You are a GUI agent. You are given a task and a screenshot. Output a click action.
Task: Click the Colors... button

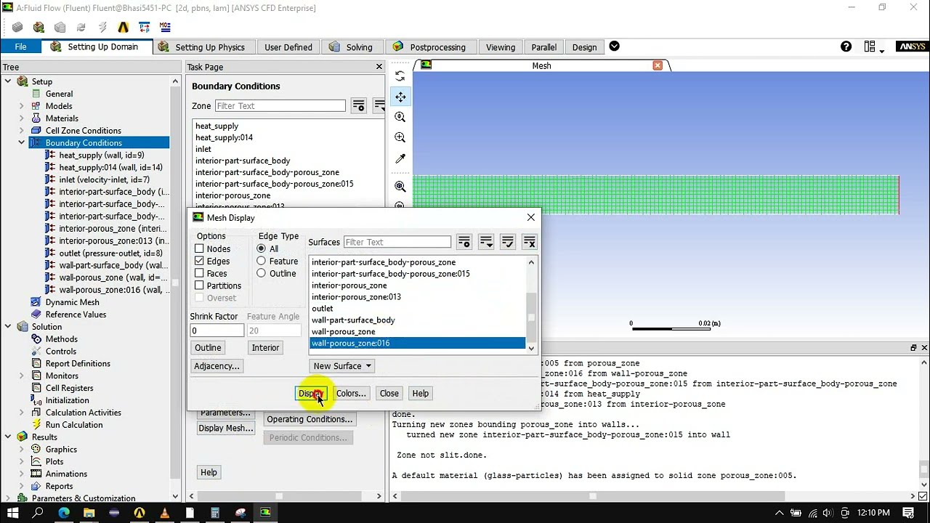[x=351, y=394]
